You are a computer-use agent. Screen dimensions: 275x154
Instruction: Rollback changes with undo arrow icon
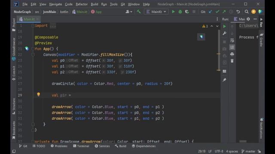[238, 12]
